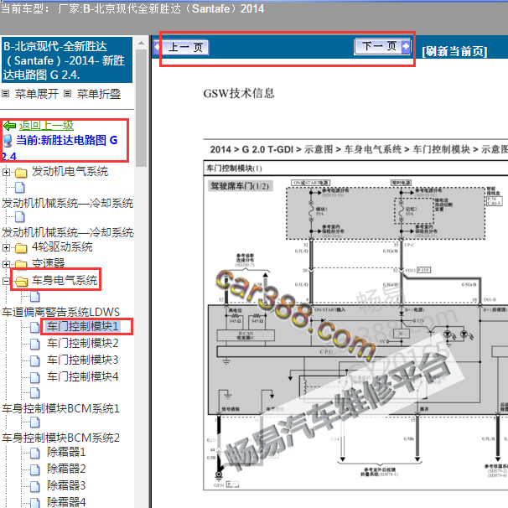The height and width of the screenshot is (508, 508).
Task: Expand 发动机电气系统 folder plus sign
Action: pyautogui.click(x=6, y=172)
